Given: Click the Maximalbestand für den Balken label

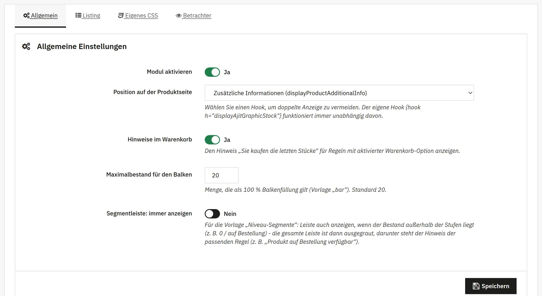Looking at the screenshot, I should click(x=149, y=175).
